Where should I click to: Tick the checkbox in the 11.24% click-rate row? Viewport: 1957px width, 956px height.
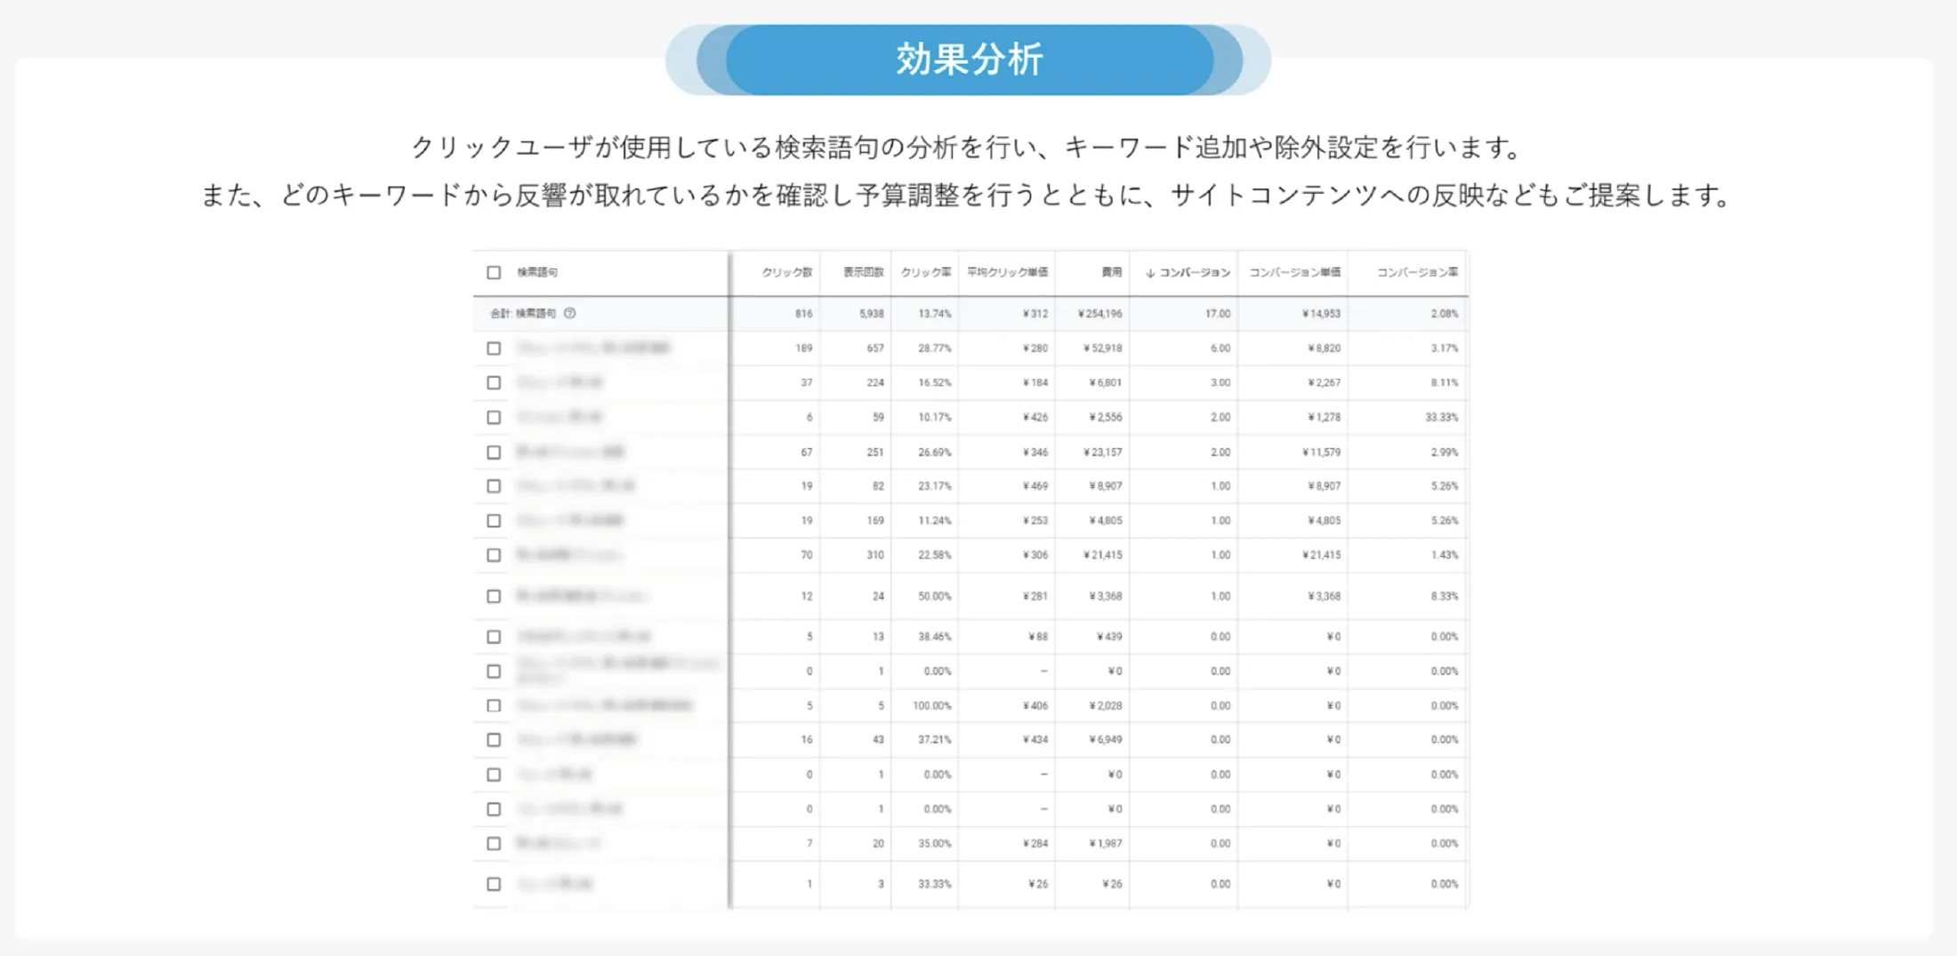pyautogui.click(x=494, y=520)
